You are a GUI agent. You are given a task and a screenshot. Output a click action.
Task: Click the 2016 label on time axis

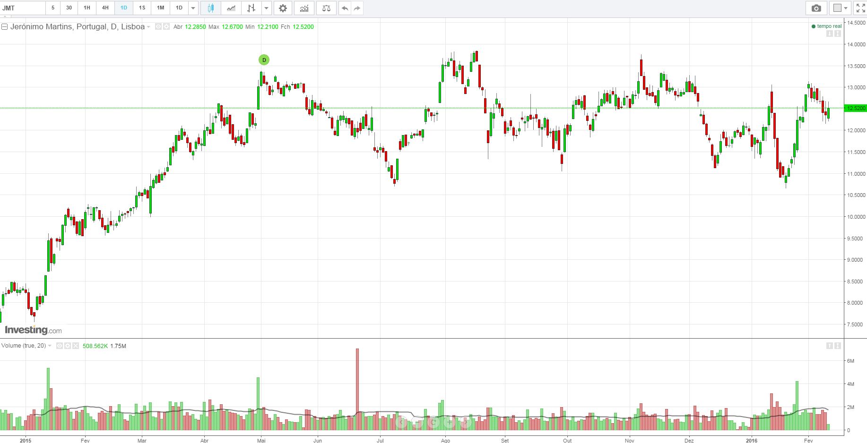[752, 440]
